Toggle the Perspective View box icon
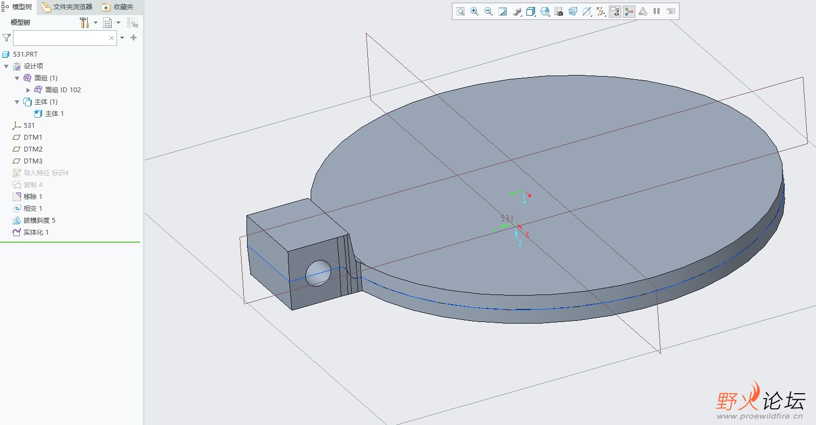Screen dimensions: 816x425 [573, 11]
